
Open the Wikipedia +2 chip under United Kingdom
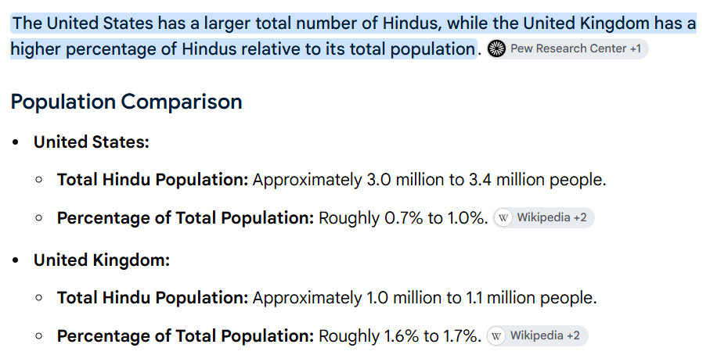(537, 336)
